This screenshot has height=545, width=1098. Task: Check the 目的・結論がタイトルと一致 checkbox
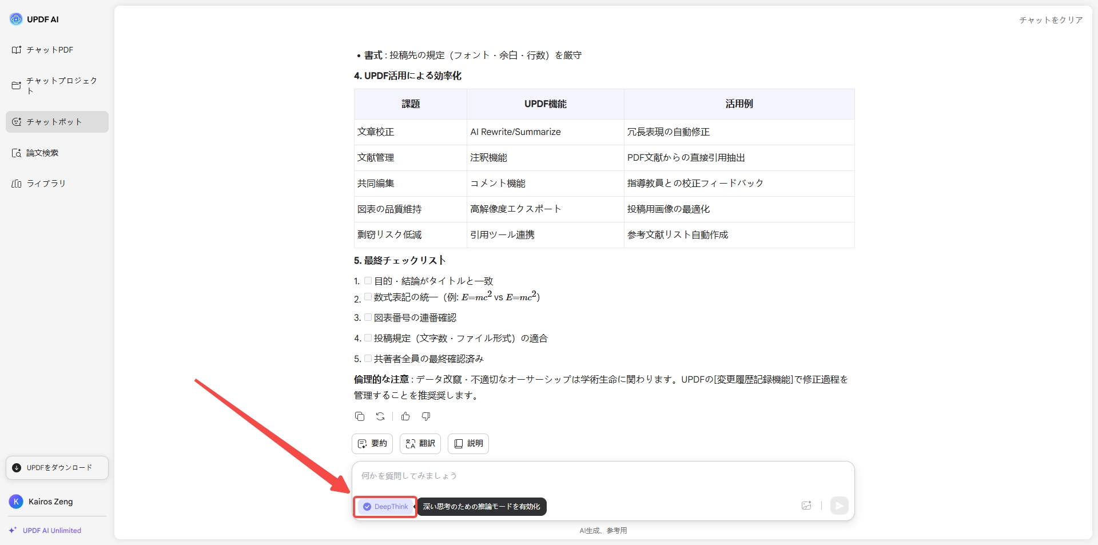368,281
